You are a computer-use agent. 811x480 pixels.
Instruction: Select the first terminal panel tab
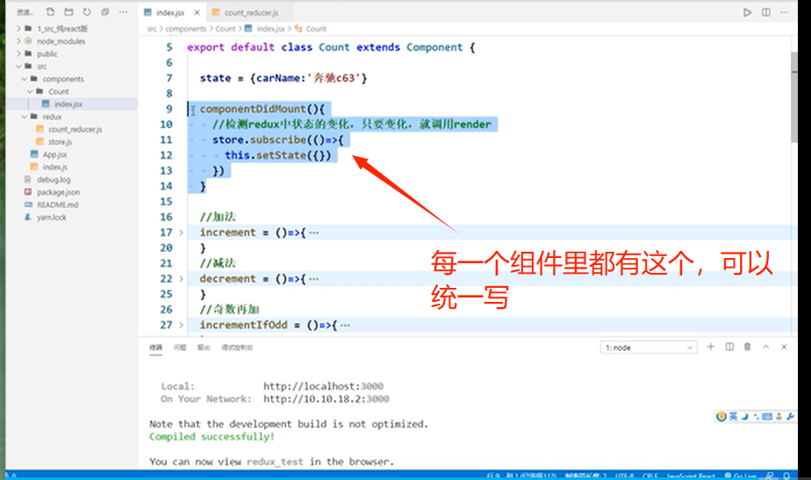[x=155, y=347]
